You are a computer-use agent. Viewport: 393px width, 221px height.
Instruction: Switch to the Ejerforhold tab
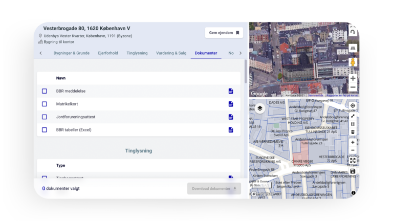tap(108, 53)
